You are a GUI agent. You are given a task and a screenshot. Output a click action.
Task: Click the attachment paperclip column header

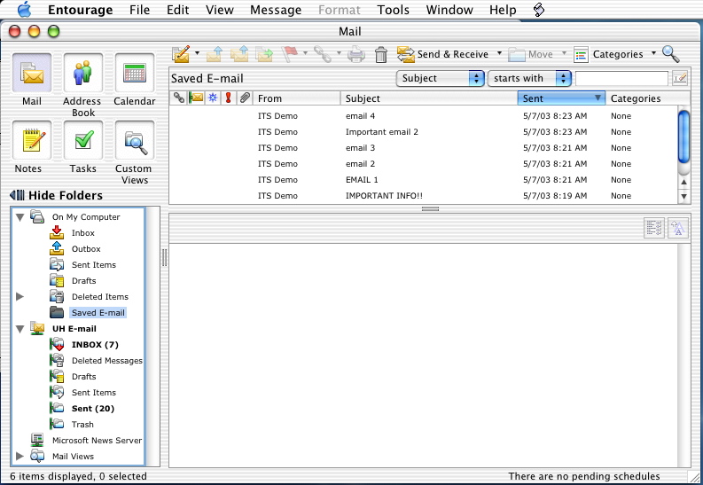click(x=245, y=98)
